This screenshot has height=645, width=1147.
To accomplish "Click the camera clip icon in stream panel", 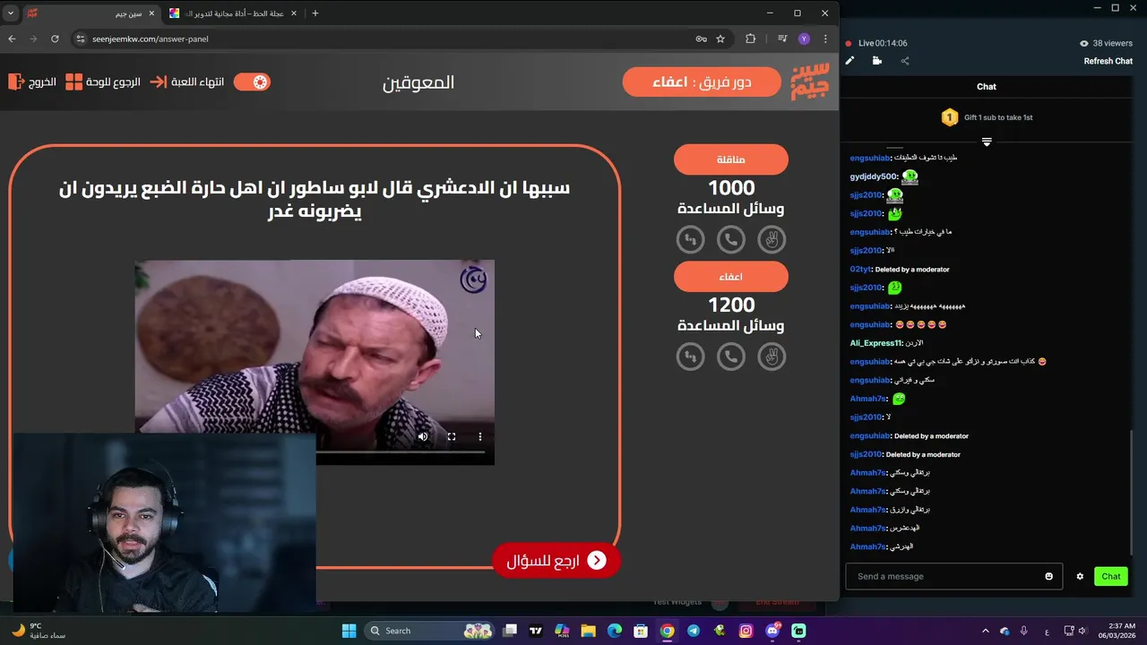I will tap(876, 61).
